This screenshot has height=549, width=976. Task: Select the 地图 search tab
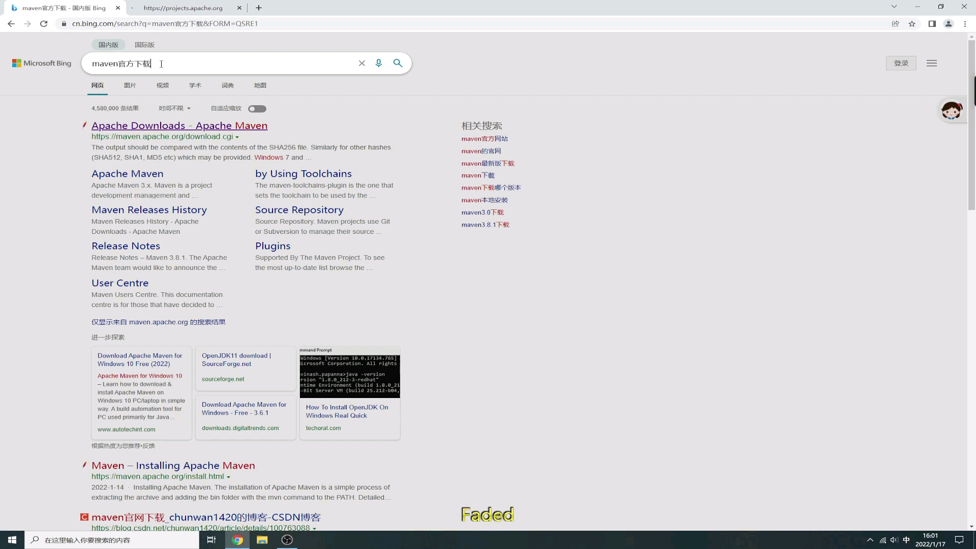[260, 85]
